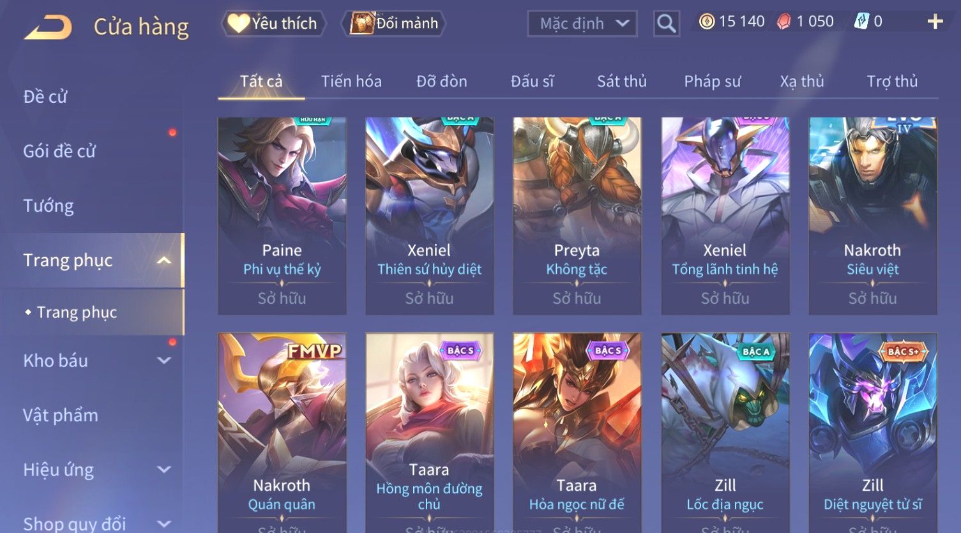The width and height of the screenshot is (961, 533).
Task: Click the gold coin currency icon
Action: tap(706, 22)
